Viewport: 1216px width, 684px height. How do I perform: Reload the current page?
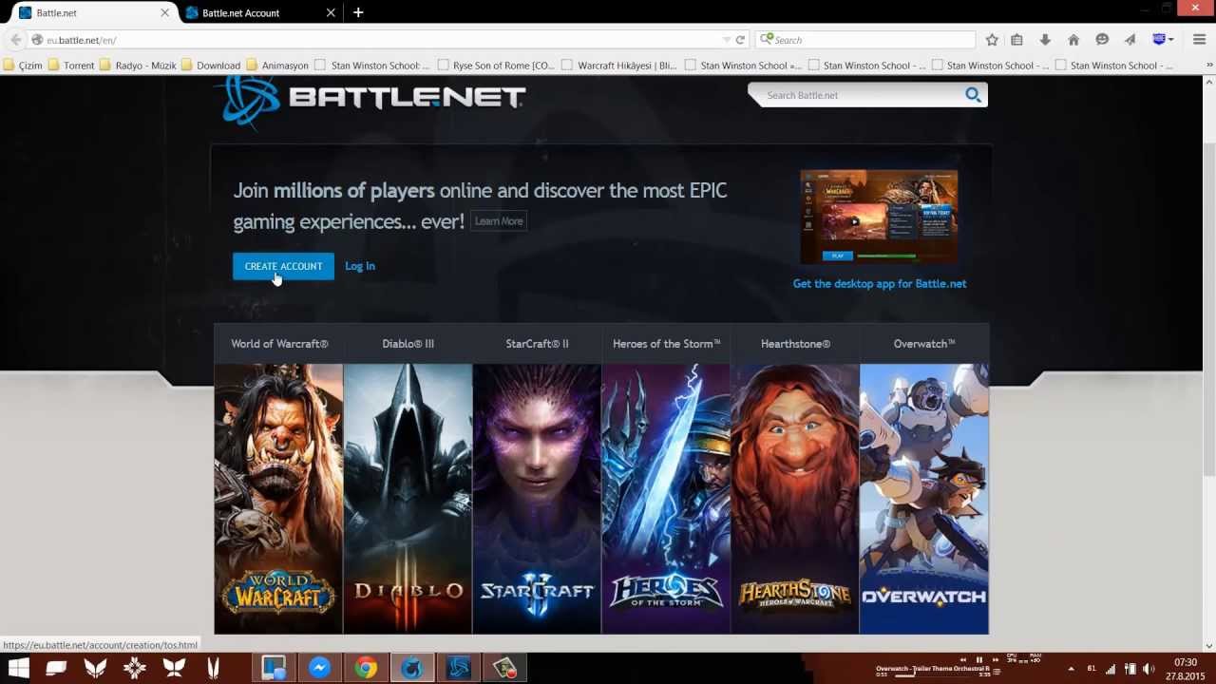(740, 40)
